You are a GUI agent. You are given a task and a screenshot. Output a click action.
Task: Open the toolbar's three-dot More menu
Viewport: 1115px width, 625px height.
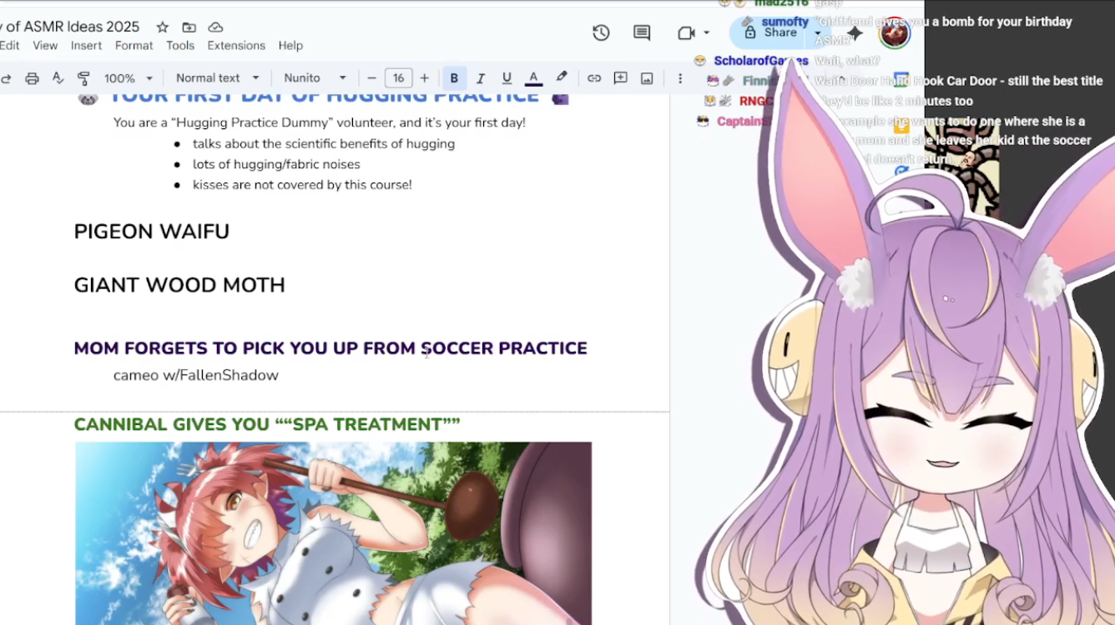point(680,78)
